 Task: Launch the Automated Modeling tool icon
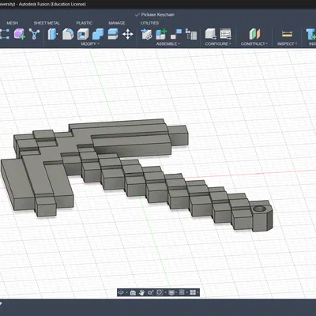pos(34,34)
